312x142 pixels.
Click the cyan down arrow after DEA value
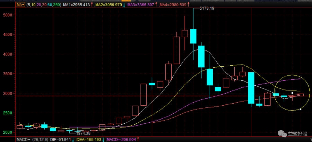pyautogui.click(x=103, y=139)
